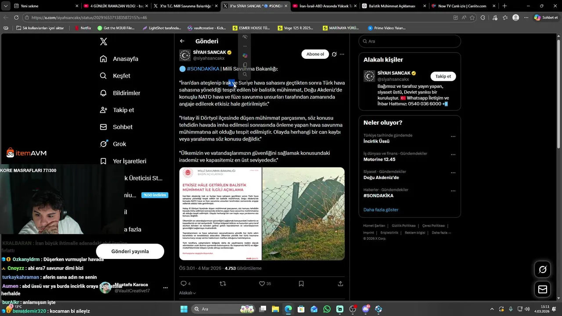Open the İncirlik Üssü trending topic

[x=376, y=141]
